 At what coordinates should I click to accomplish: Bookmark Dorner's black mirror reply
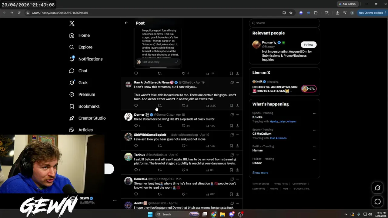tap(231, 126)
